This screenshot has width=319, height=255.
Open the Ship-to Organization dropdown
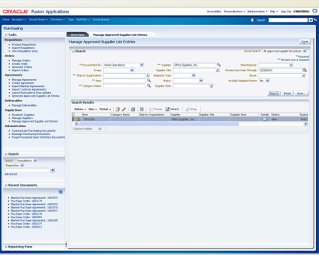point(148,75)
